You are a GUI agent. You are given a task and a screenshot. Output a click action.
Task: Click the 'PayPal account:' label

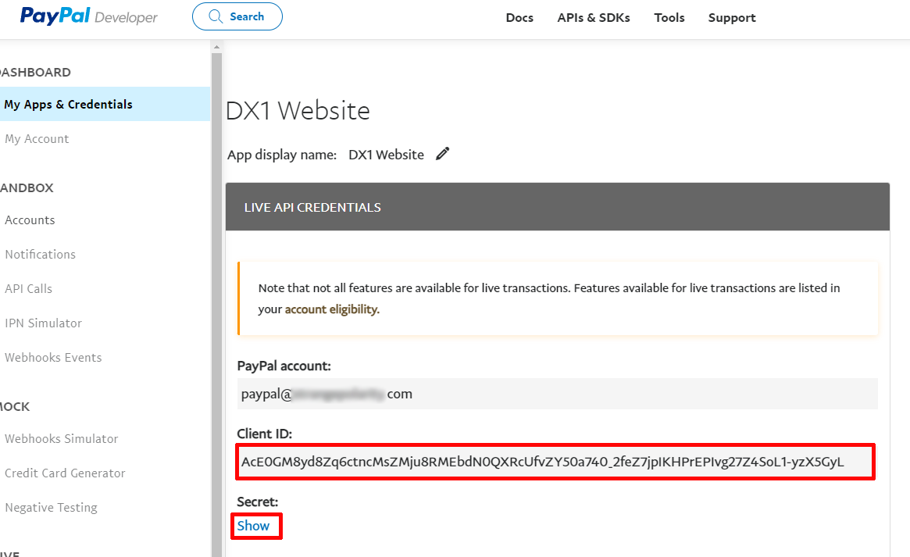point(284,366)
